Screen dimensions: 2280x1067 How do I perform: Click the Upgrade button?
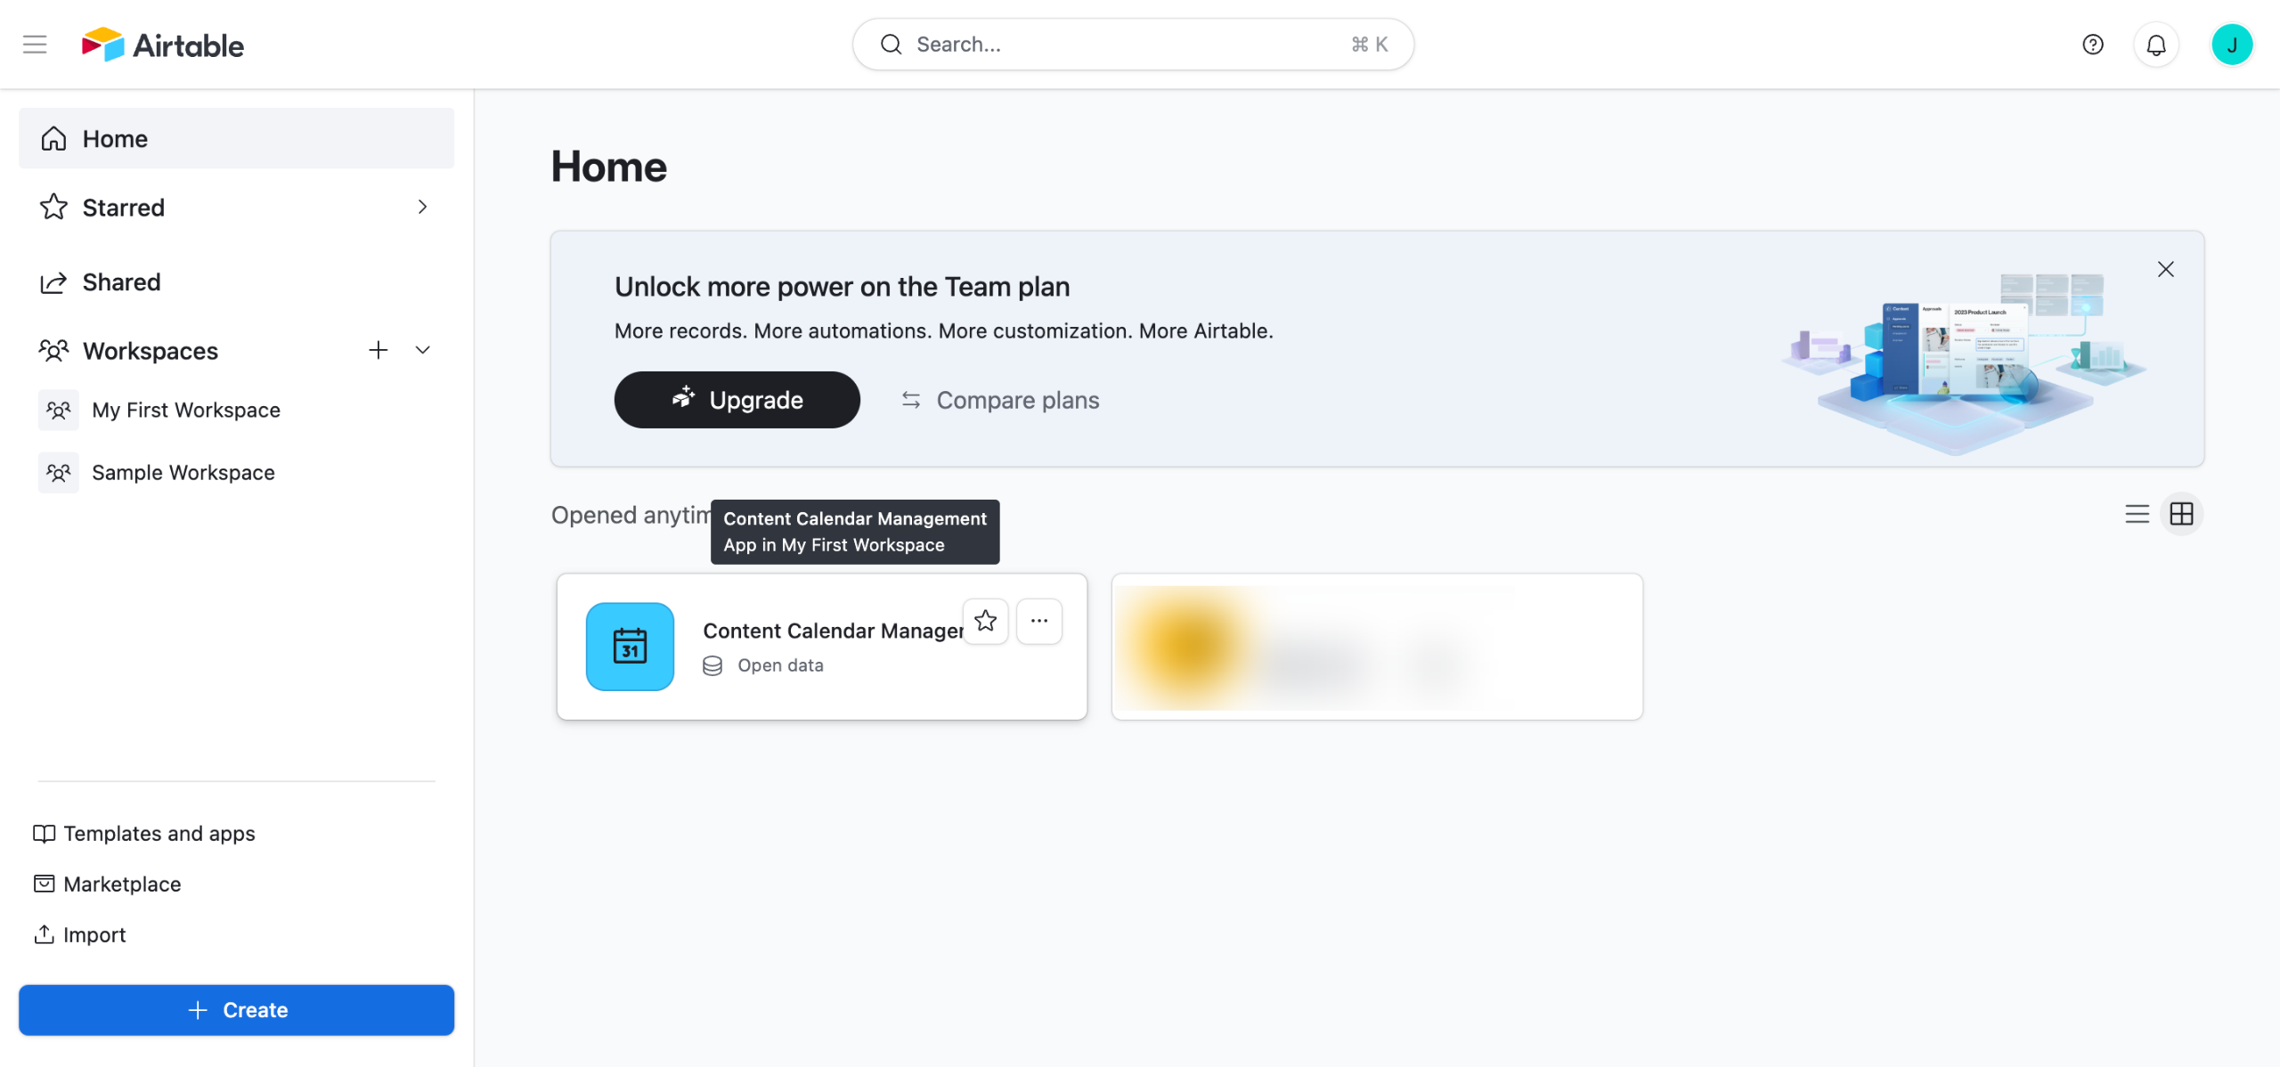(x=737, y=400)
